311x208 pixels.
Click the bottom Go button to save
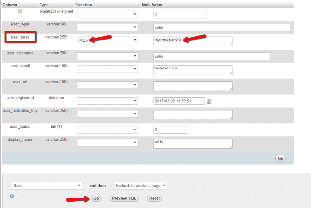click(96, 198)
